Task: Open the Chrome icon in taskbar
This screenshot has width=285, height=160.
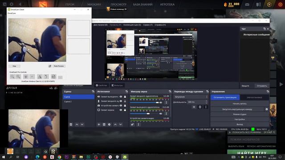Action: [x=59, y=157]
